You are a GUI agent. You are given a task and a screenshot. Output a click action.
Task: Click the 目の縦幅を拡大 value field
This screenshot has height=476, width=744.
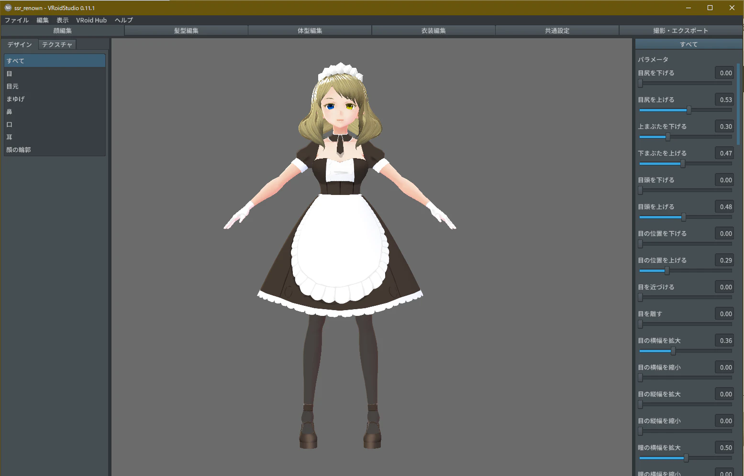[x=724, y=394]
